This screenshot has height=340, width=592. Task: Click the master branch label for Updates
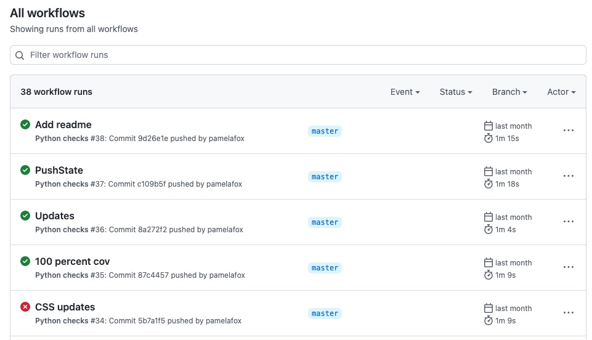pos(325,222)
